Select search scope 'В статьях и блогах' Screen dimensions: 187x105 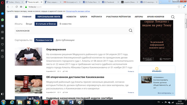(46, 24)
